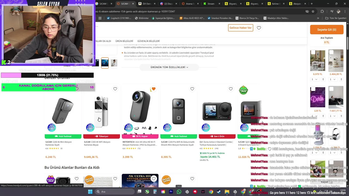Favorite the DJI Osmo Action 4 combo
This screenshot has width=349, height=196.
[x=231, y=89]
